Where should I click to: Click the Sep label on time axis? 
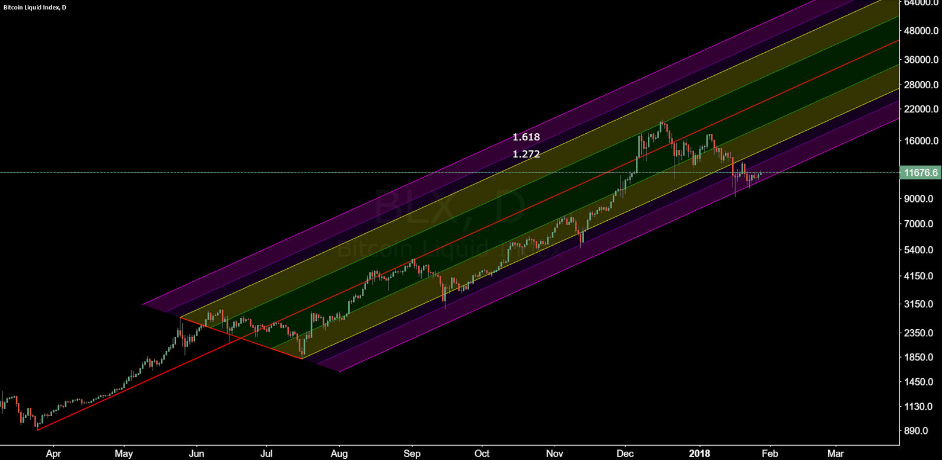[412, 454]
